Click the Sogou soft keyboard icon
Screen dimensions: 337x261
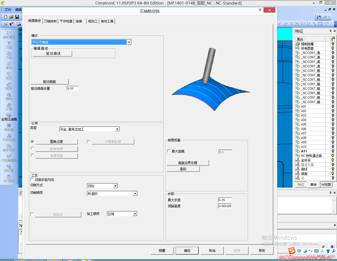pos(316,251)
